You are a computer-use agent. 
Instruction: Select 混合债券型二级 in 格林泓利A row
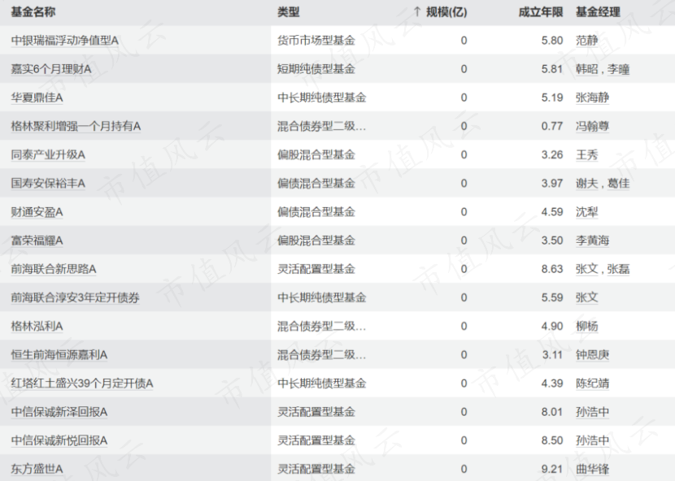click(322, 326)
